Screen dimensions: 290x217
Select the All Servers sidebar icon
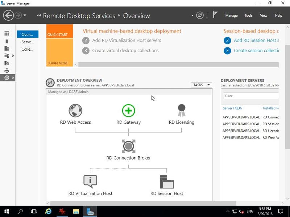7,48
